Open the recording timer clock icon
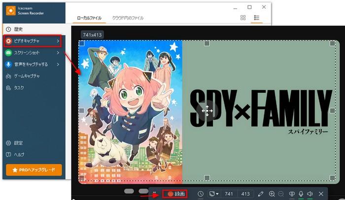 201,194
